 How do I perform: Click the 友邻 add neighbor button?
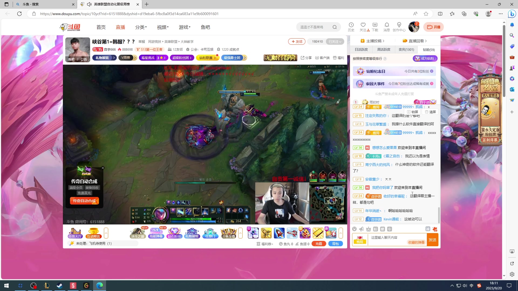click(x=297, y=41)
